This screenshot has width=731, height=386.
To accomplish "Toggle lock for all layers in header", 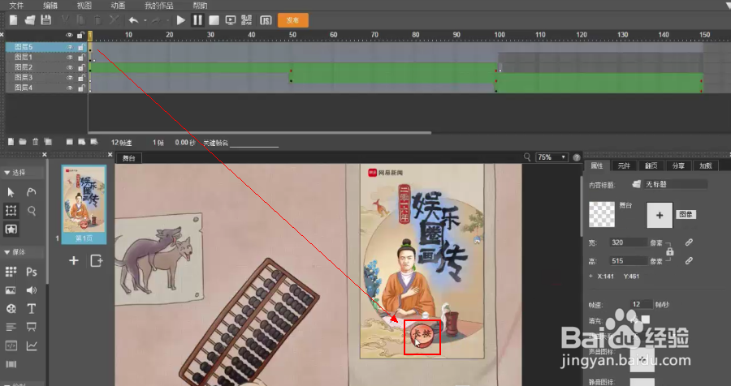I will click(x=80, y=35).
